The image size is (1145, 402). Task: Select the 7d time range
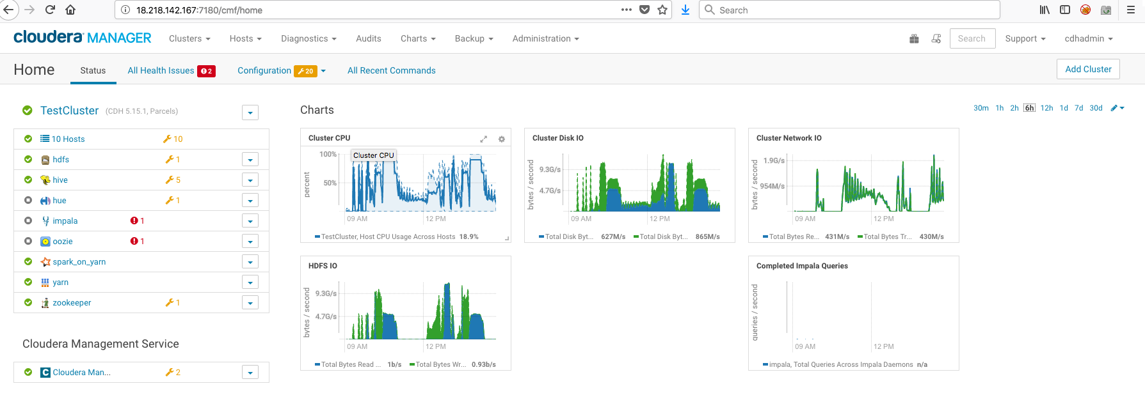pos(1078,108)
